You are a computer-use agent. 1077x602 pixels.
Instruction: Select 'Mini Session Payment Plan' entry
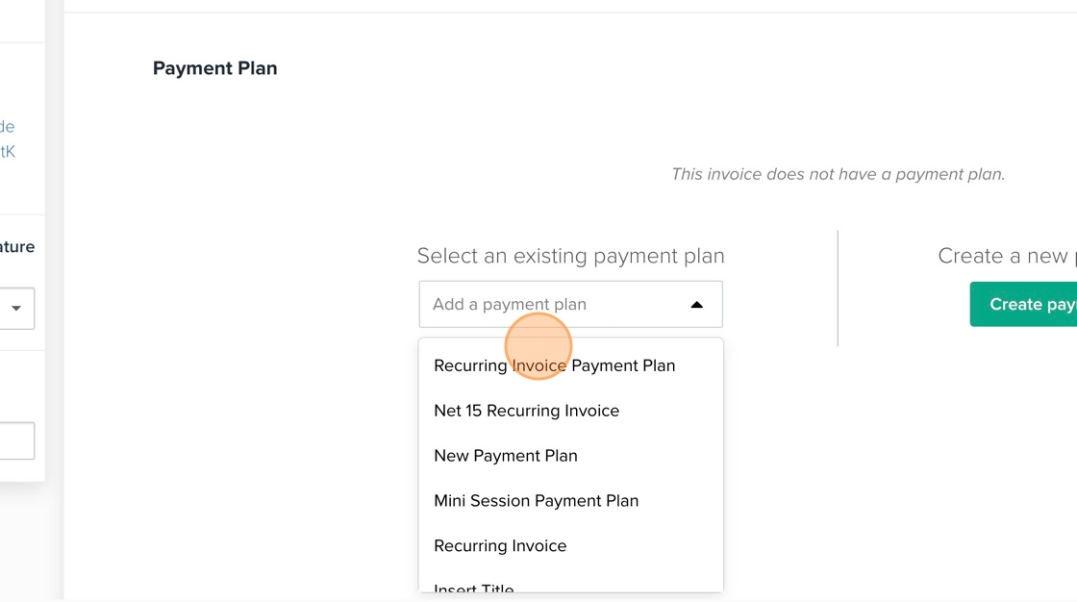tap(537, 501)
